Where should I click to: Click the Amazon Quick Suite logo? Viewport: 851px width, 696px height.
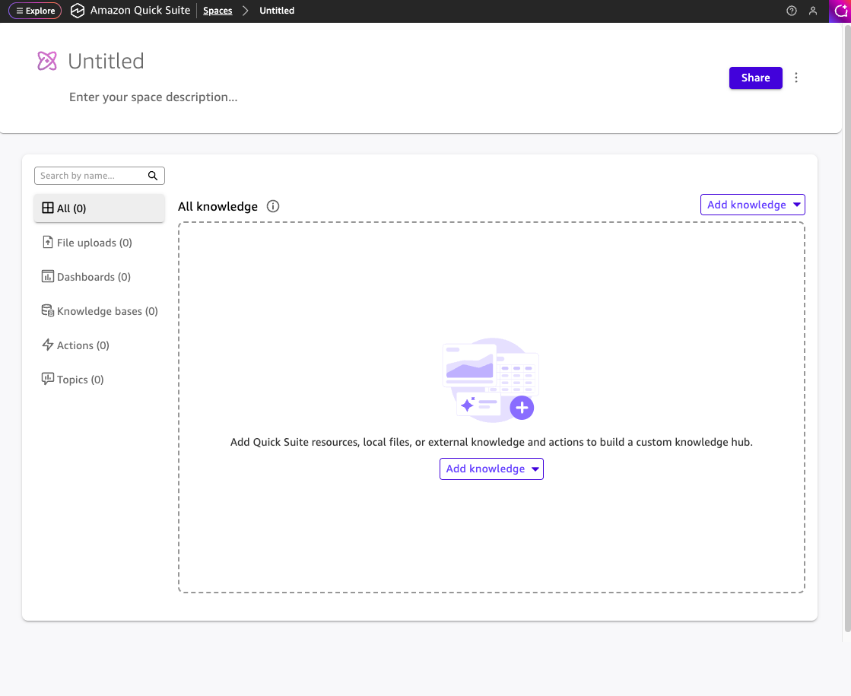point(78,11)
